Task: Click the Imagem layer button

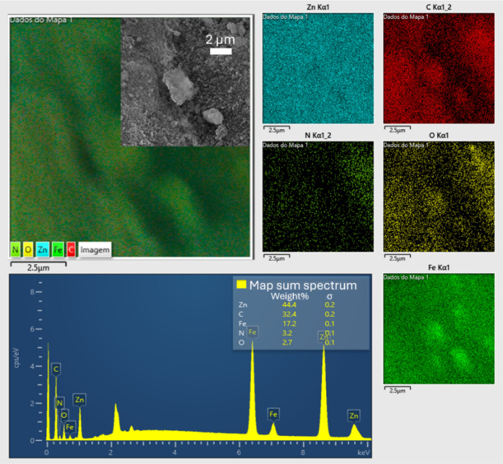Action: coord(95,250)
